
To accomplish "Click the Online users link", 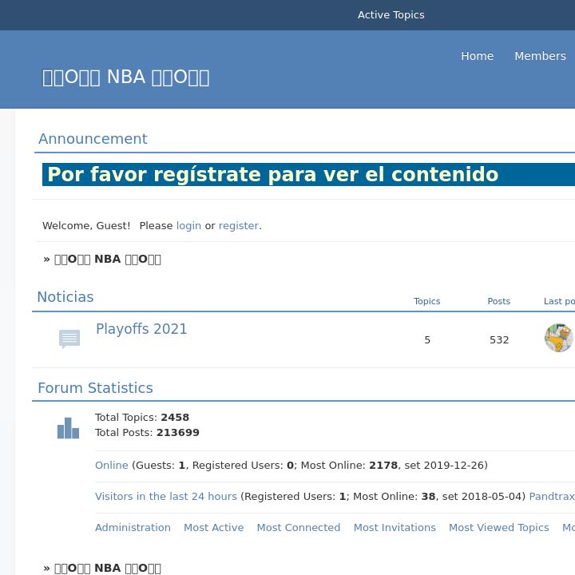I will (x=111, y=465).
